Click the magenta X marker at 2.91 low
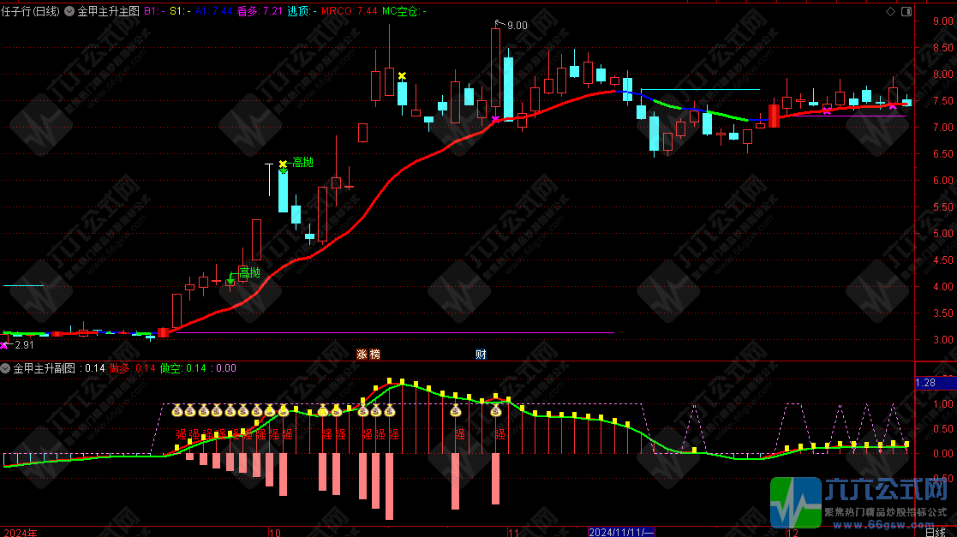The width and height of the screenshot is (957, 537). pyautogui.click(x=4, y=344)
